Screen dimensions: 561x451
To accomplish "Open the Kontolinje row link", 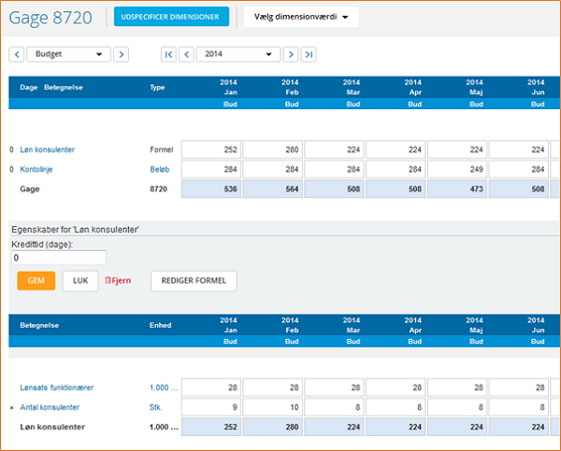I will pos(37,170).
